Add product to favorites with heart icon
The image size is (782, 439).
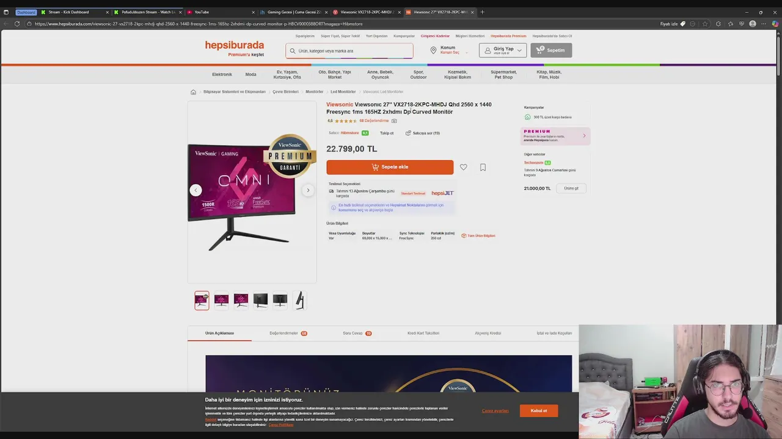pyautogui.click(x=464, y=167)
